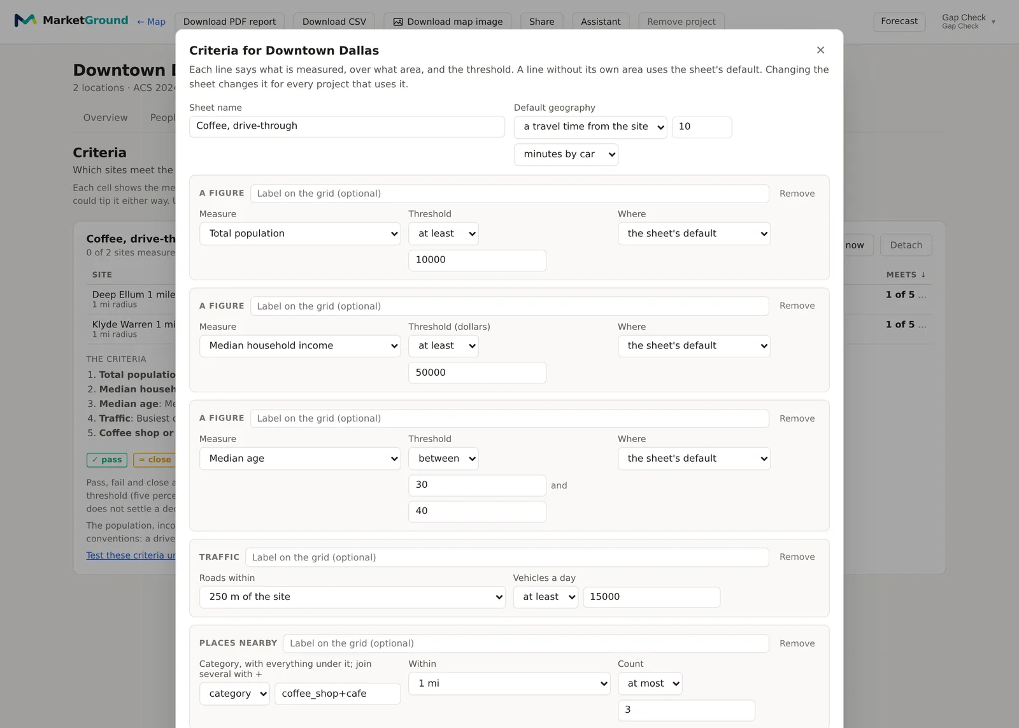
Task: Open the Count at most dropdown
Action: 650,683
